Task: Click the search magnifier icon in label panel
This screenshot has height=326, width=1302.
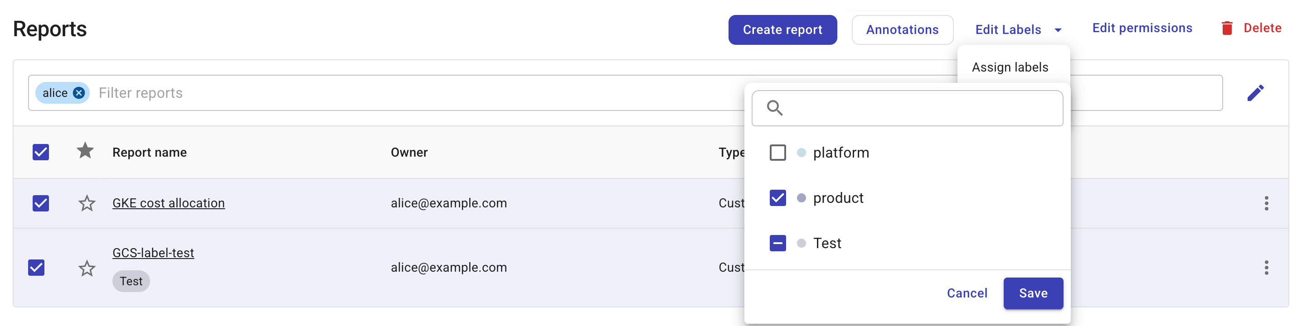Action: (774, 108)
